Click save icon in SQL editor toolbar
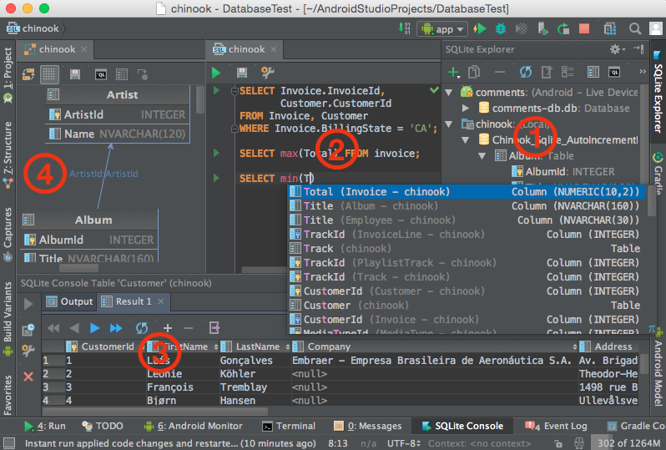 tap(242, 73)
